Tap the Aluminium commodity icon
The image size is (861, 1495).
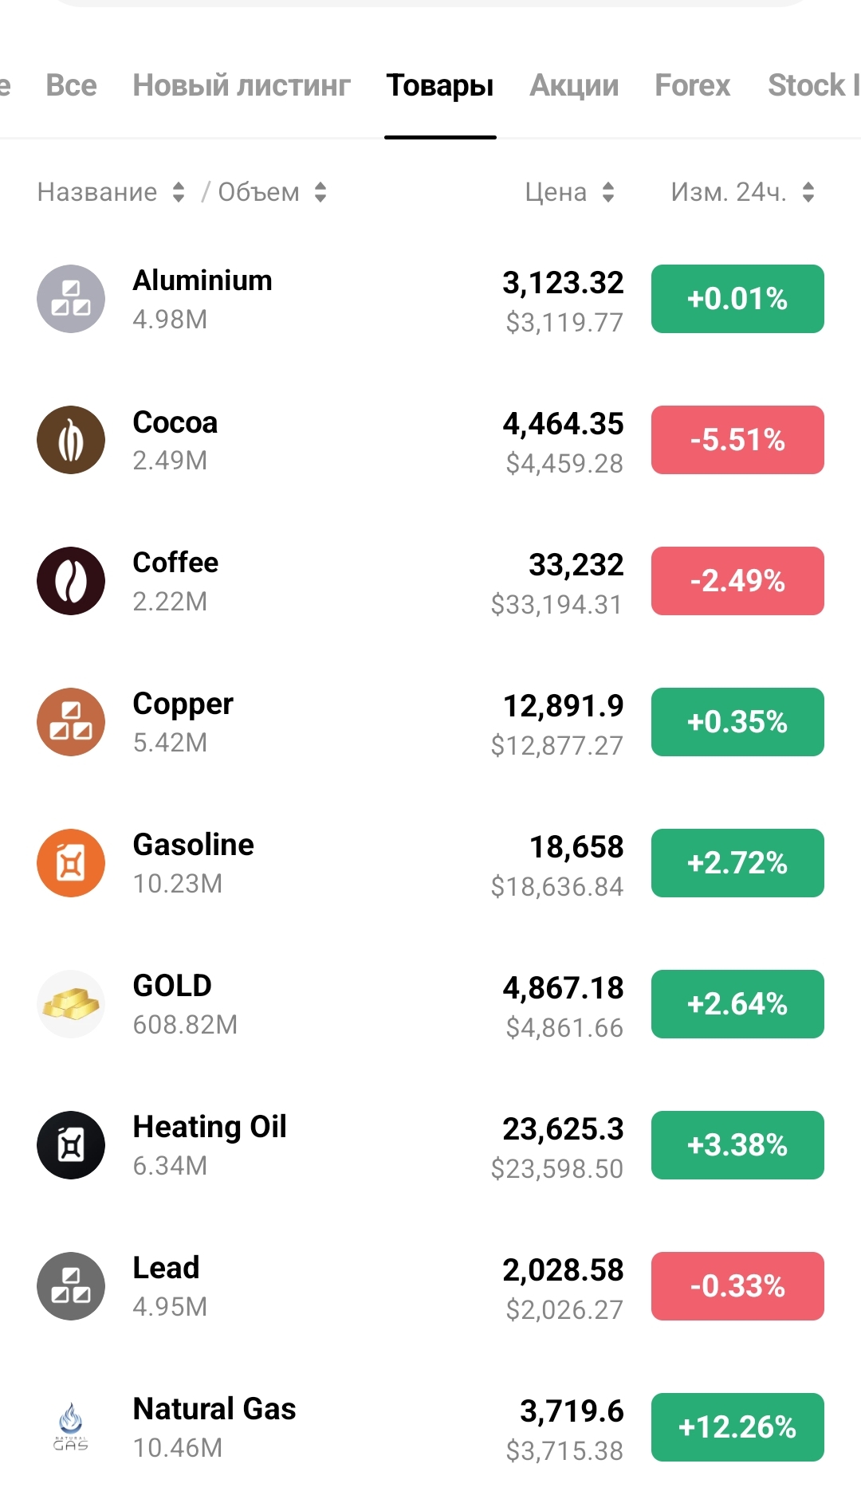click(71, 299)
